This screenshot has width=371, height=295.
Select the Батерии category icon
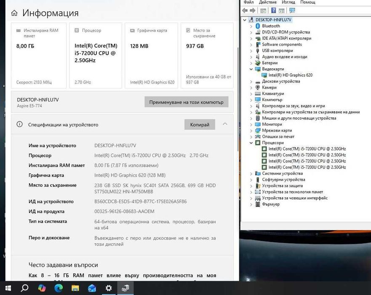tap(258, 63)
